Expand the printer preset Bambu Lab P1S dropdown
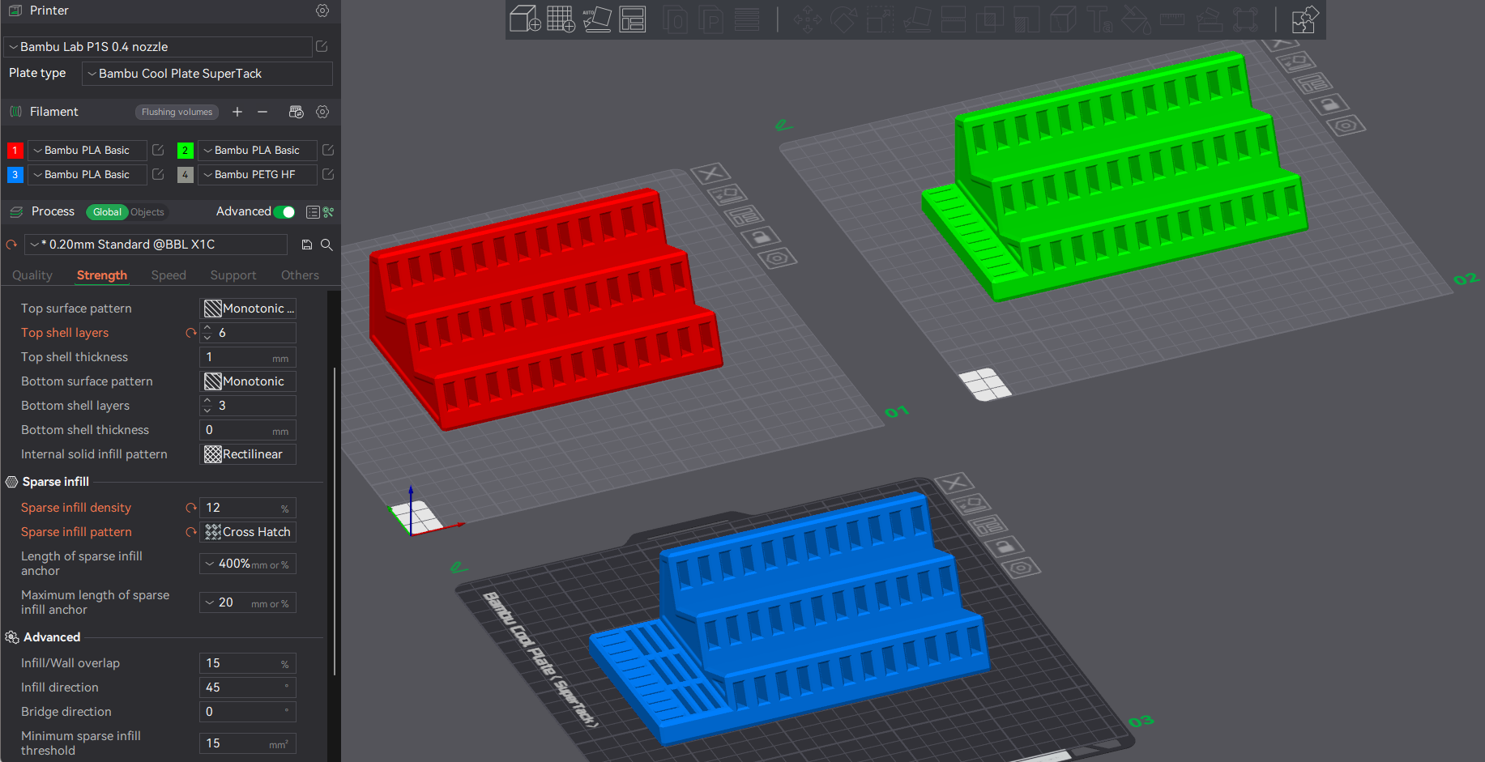 point(158,47)
